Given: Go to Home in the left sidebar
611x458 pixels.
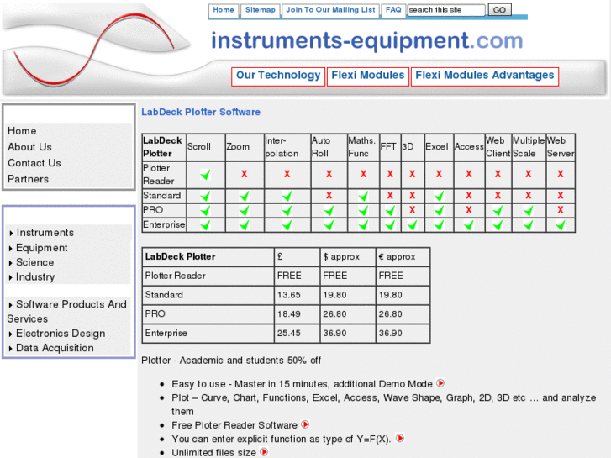Looking at the screenshot, I should [x=22, y=131].
